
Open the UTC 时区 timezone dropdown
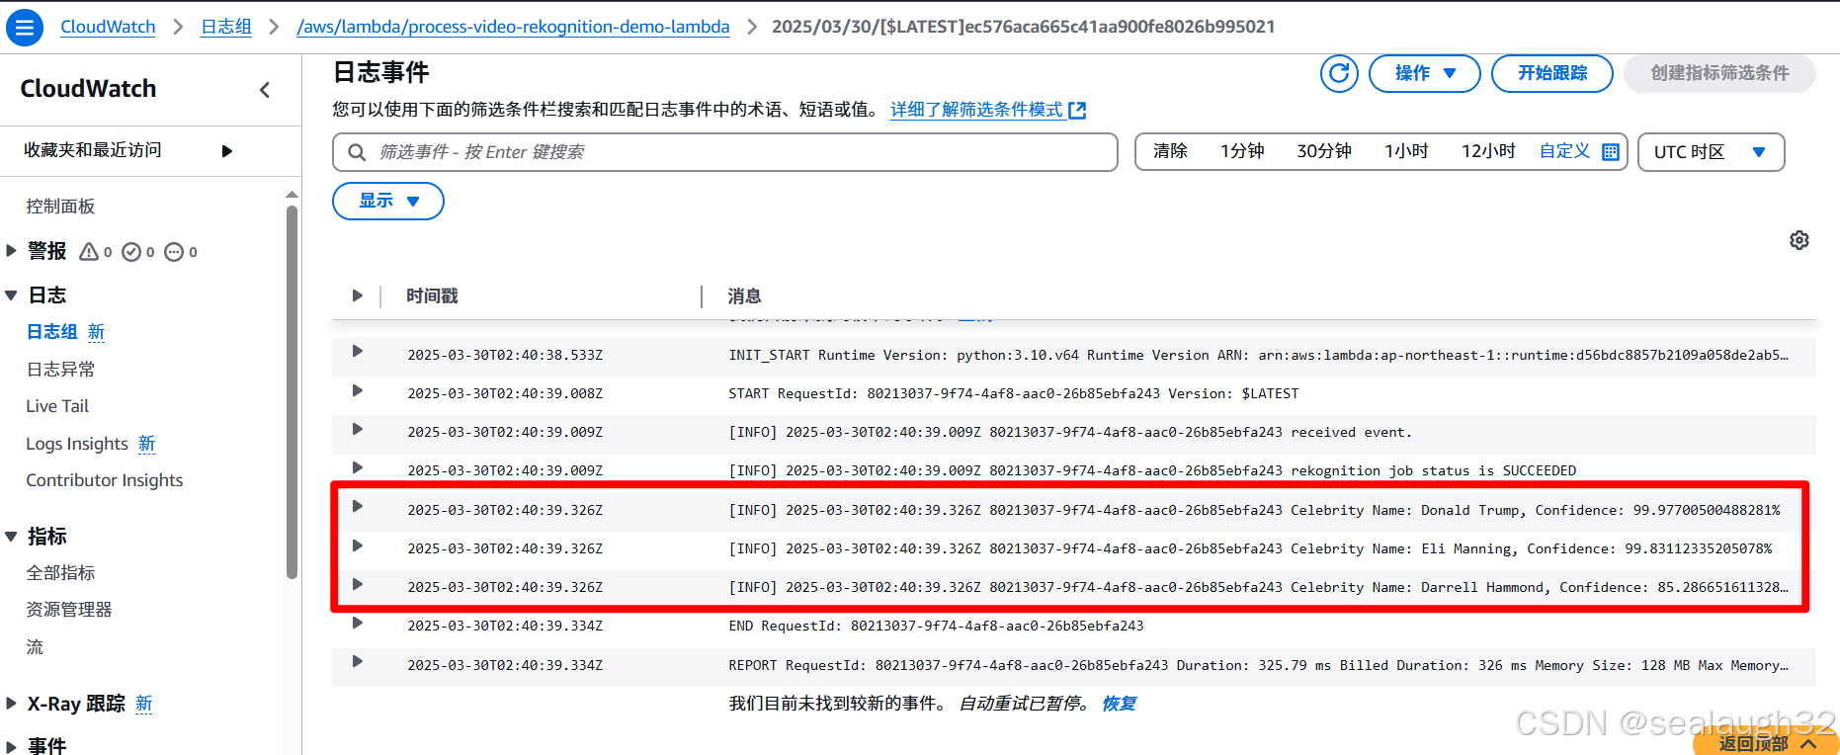point(1711,152)
